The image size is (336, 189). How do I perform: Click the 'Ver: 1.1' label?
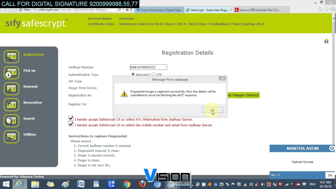coord(275,175)
